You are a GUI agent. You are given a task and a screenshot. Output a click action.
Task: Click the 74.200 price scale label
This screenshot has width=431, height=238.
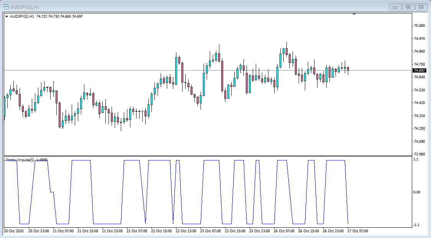point(419,129)
